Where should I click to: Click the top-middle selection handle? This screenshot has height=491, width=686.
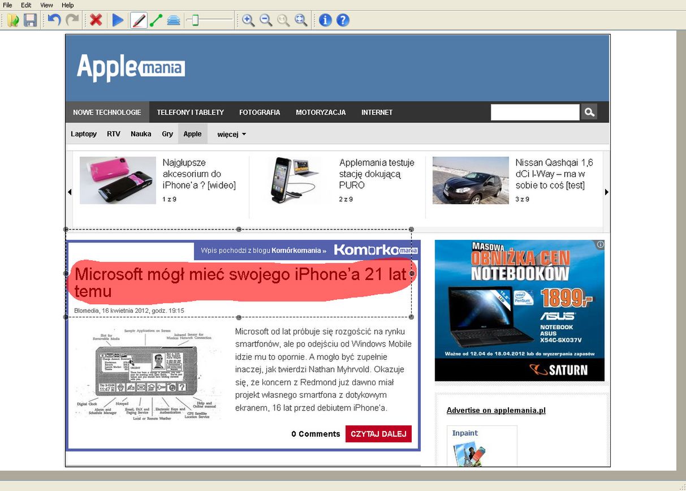pos(239,229)
